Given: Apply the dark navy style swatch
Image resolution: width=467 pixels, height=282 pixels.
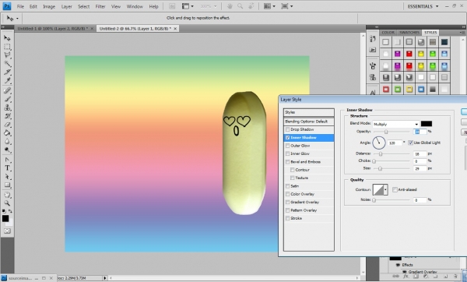Looking at the screenshot, I should coord(444,42).
